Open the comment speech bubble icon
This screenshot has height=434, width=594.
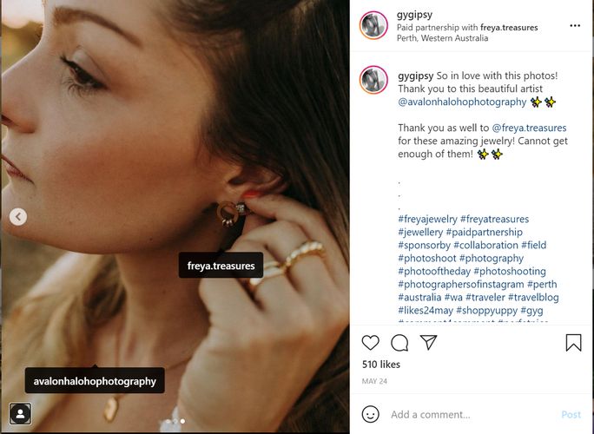[399, 343]
